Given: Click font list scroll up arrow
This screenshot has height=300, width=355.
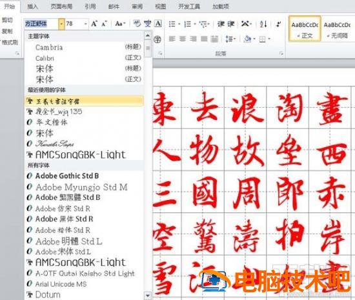Looking at the screenshot, I should (x=148, y=35).
